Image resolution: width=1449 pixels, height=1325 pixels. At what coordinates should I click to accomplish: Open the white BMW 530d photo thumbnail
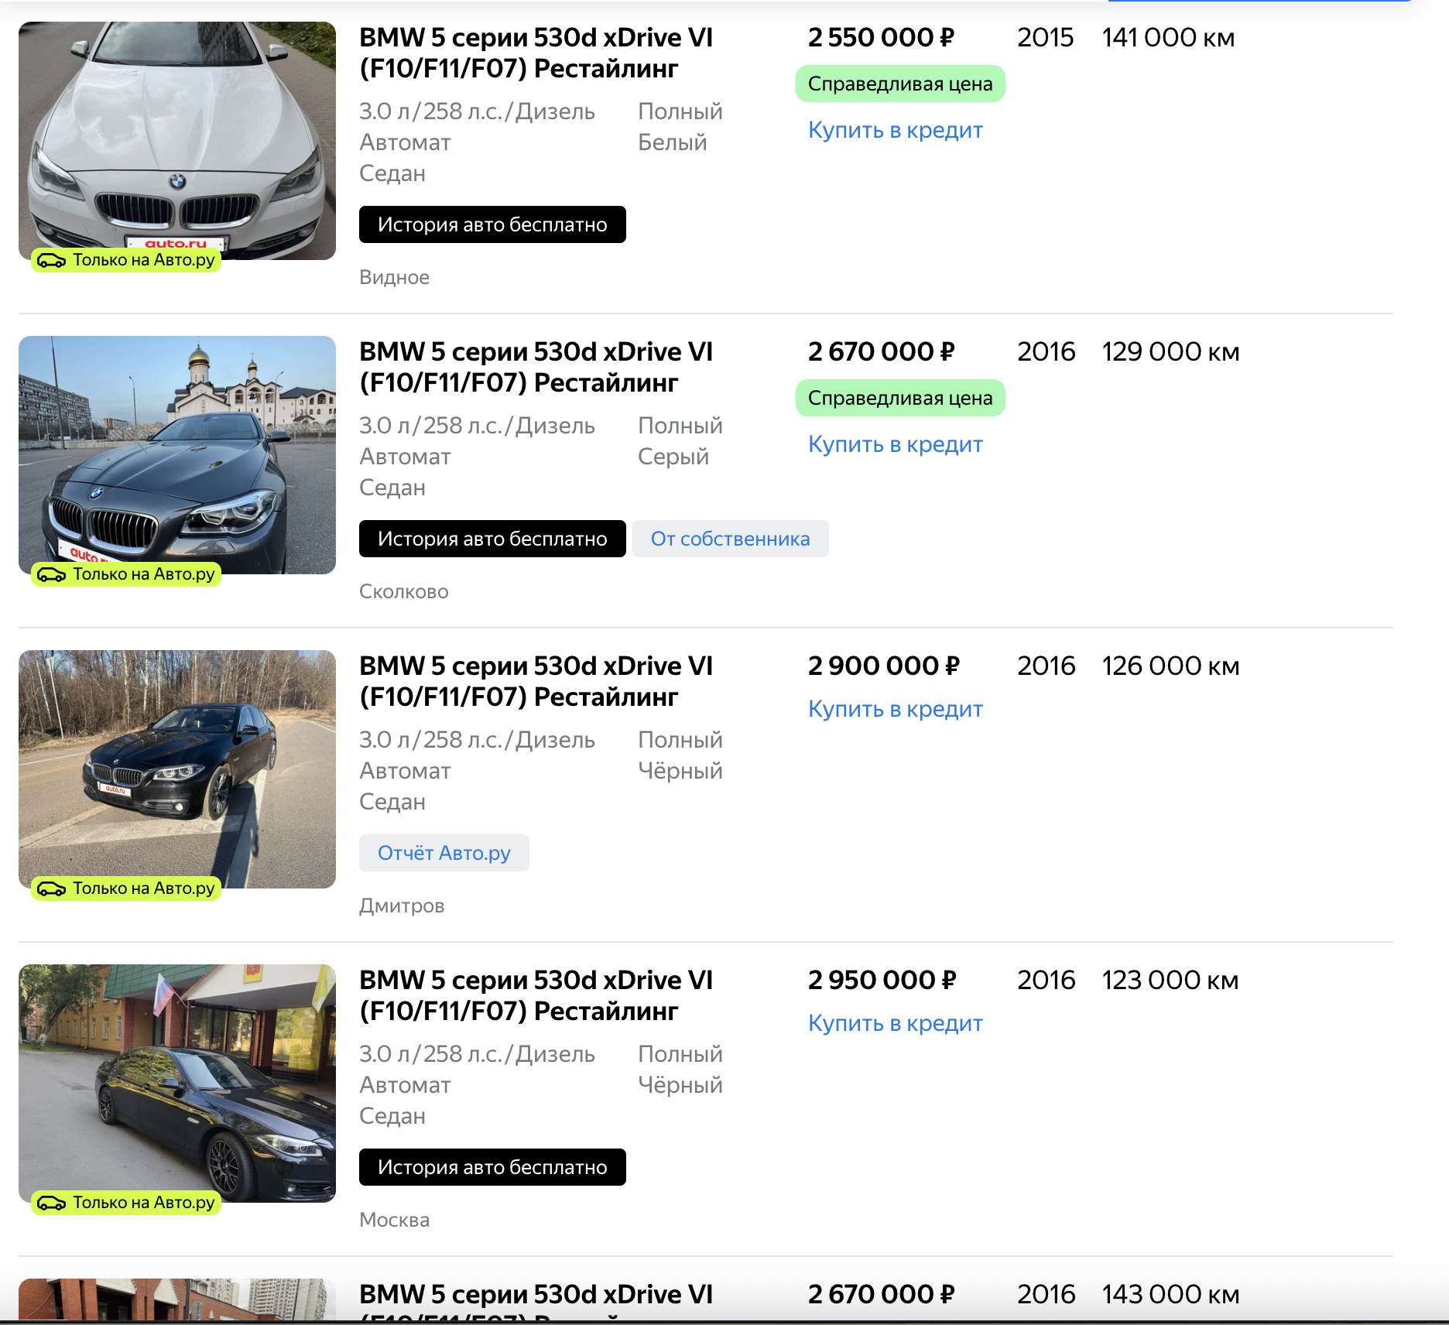[x=176, y=132]
